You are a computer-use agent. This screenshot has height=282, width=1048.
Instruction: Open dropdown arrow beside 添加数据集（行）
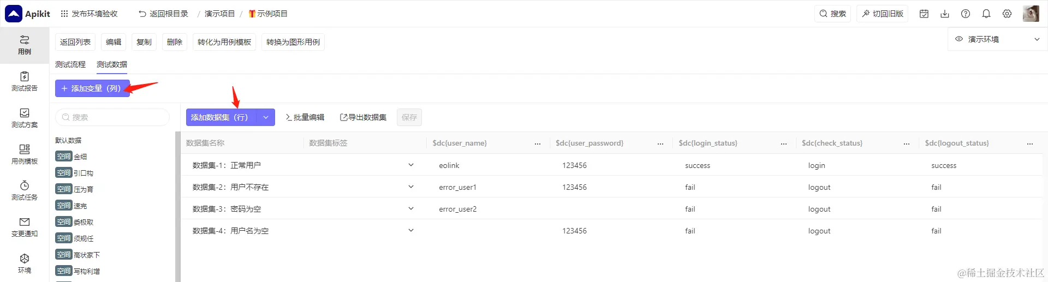click(266, 117)
